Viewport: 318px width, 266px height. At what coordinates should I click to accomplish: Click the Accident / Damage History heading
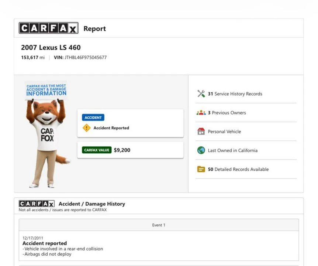[x=92, y=204]
